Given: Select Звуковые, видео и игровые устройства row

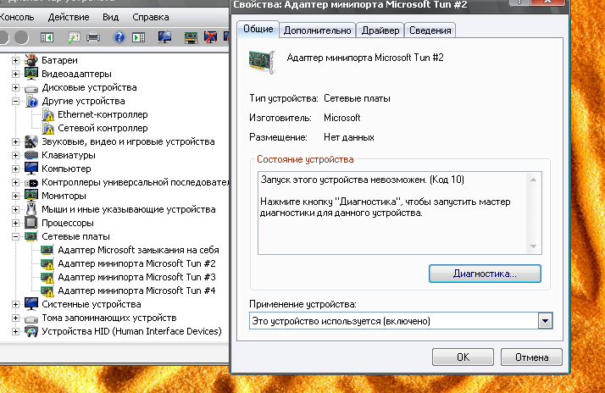Looking at the screenshot, I should click(128, 141).
